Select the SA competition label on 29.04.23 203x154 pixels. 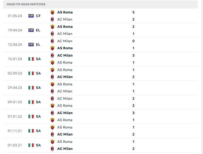pyautogui.click(x=38, y=88)
